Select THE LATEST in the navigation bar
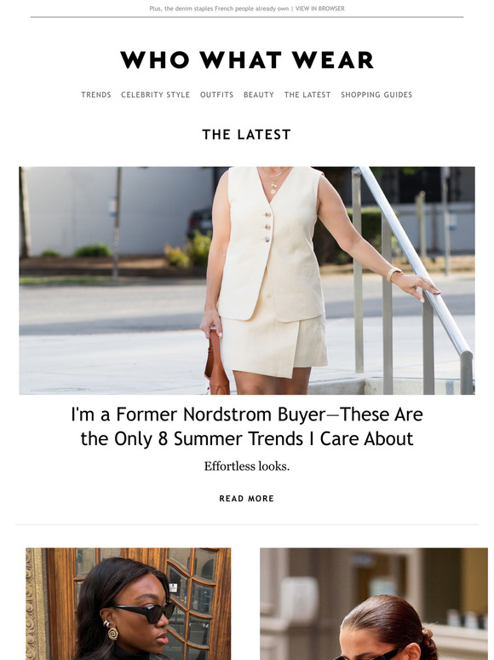The image size is (494, 660). tap(307, 95)
